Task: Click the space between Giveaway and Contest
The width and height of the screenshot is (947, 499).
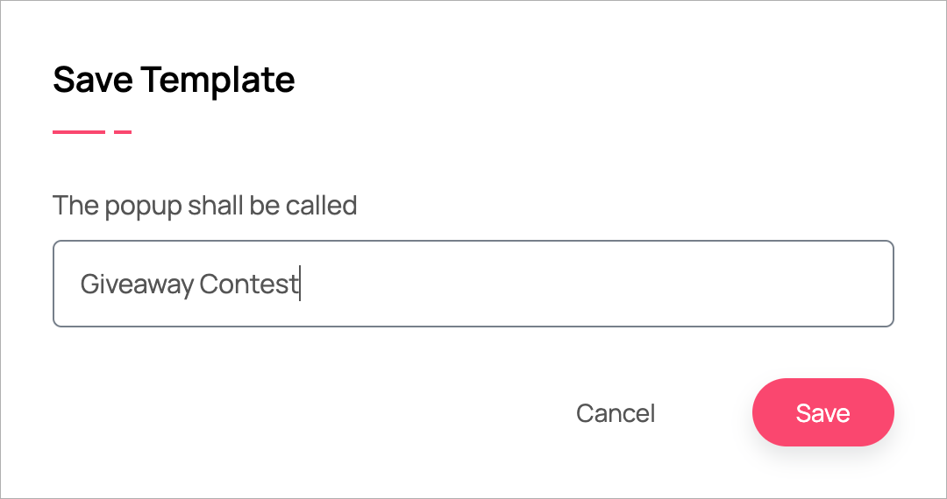Action: pyautogui.click(x=196, y=285)
